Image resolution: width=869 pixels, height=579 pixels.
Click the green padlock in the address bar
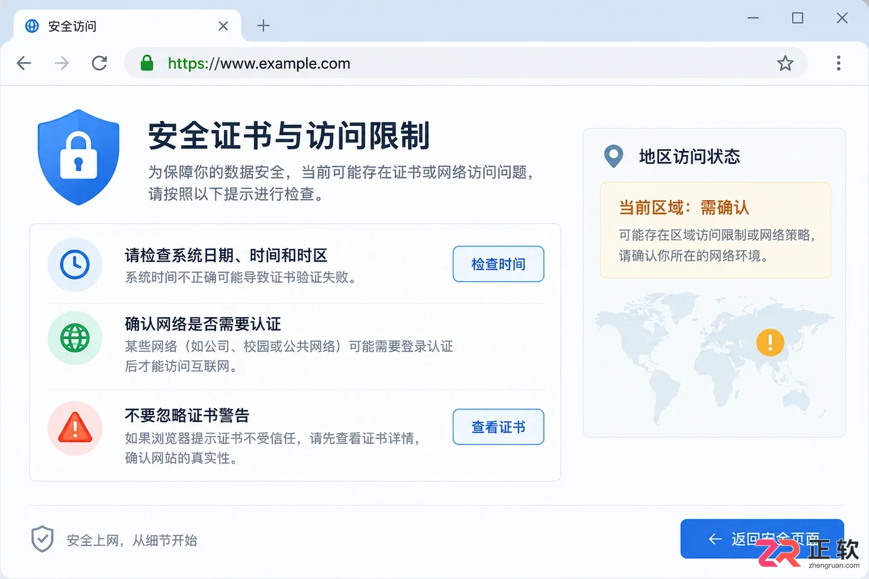tap(147, 63)
